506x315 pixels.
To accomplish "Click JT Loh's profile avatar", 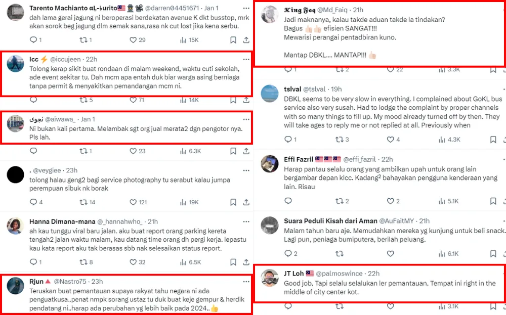I will pos(270,278).
